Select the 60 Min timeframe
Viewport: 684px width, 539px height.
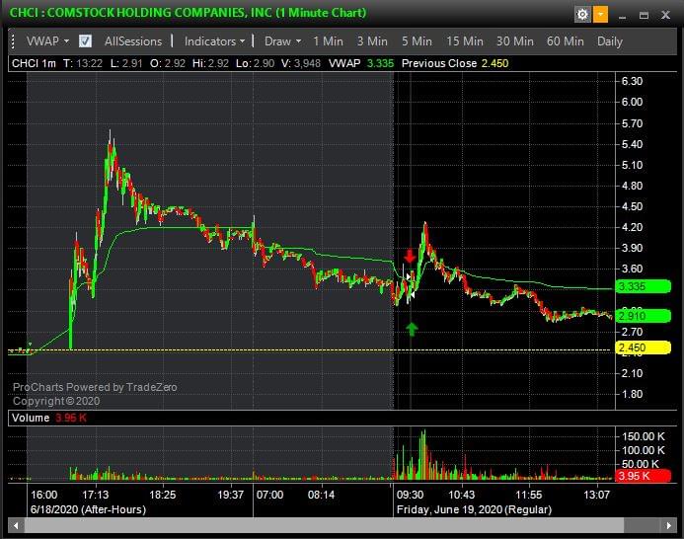pyautogui.click(x=566, y=41)
